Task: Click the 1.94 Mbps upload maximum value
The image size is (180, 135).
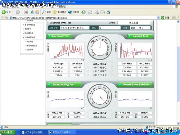Action: [127, 71]
